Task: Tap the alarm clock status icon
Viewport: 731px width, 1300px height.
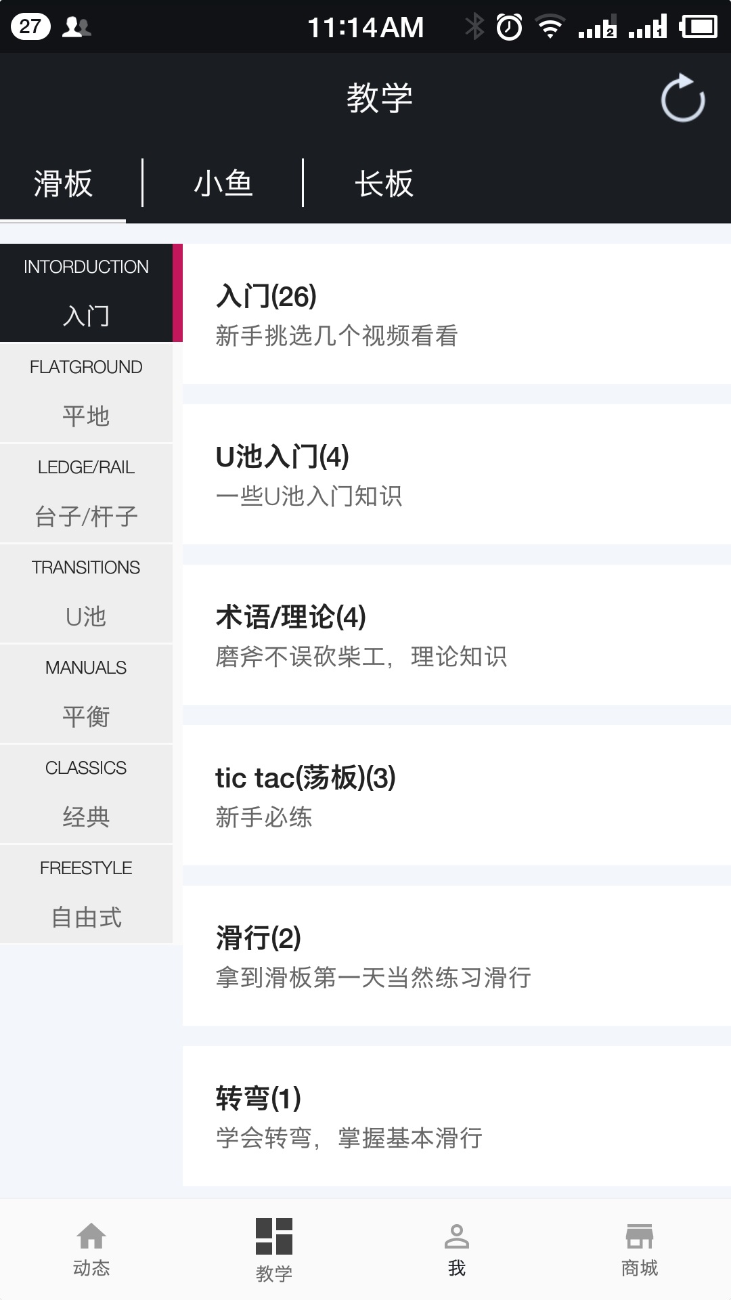Action: click(x=509, y=27)
